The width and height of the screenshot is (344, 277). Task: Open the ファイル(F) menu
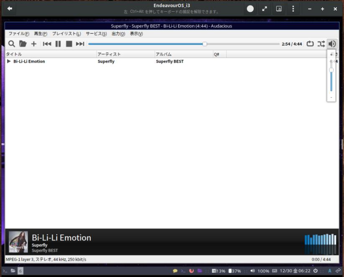click(x=19, y=33)
